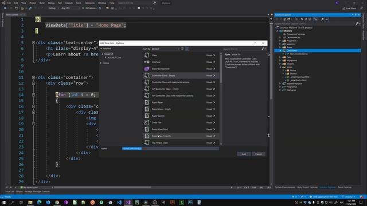The height and width of the screenshot is (206, 367).
Task: Open File Explorer from the taskbar
Action: pos(30,202)
